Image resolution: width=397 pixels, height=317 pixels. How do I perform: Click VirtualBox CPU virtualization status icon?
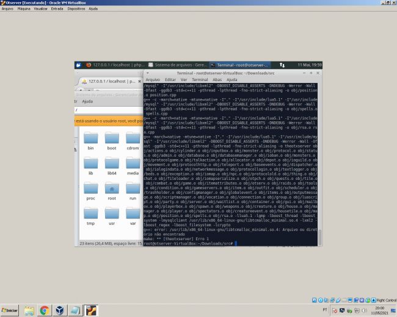click(x=362, y=300)
